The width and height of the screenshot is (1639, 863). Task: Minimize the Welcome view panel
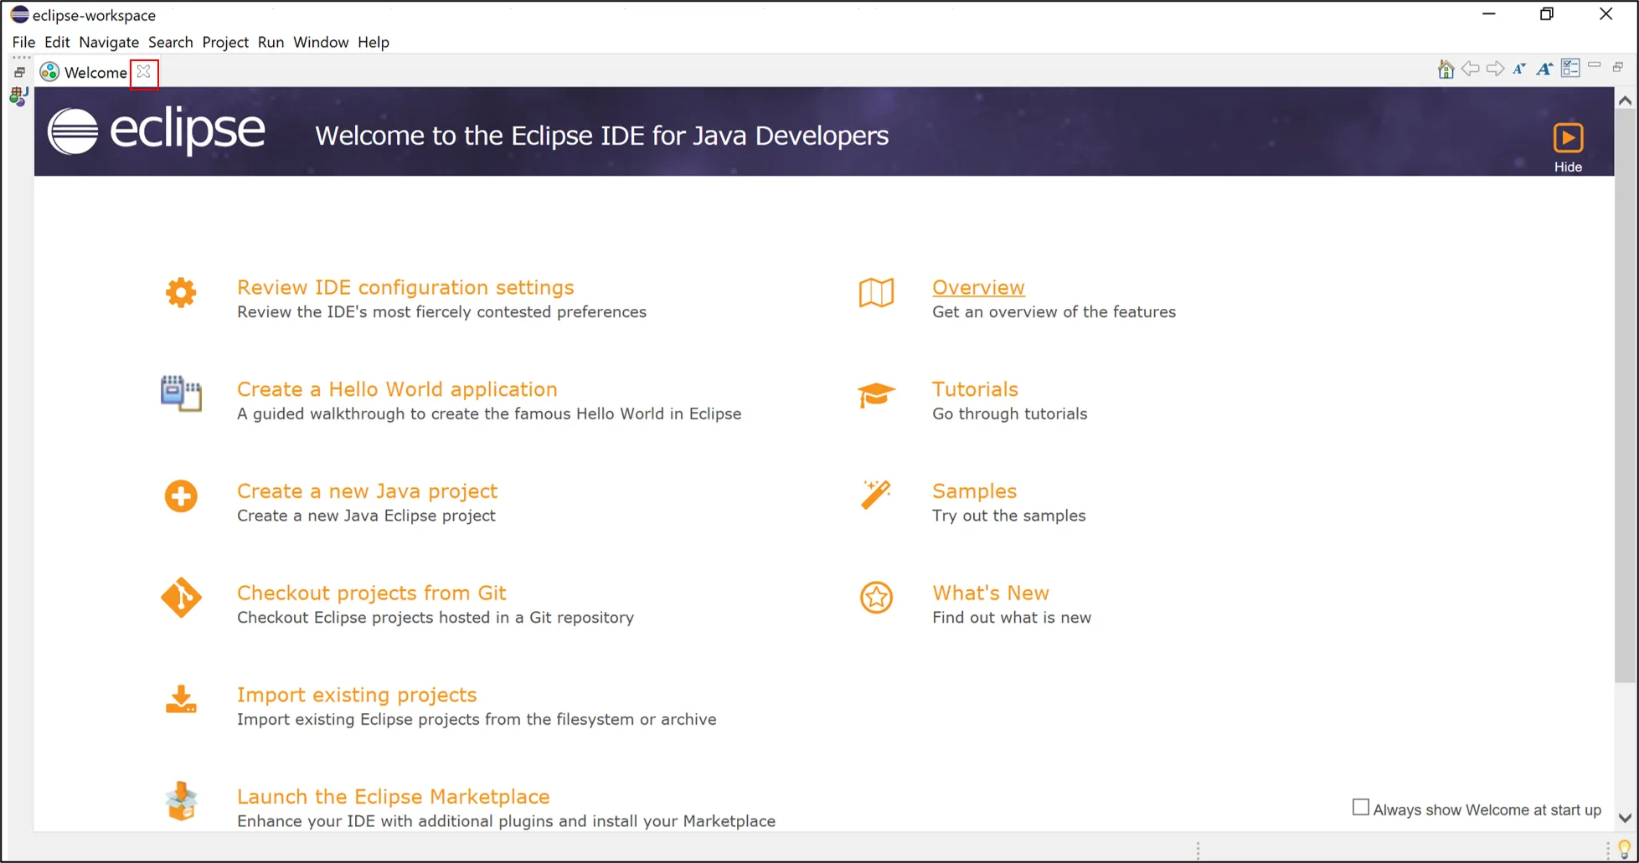pyautogui.click(x=1594, y=65)
